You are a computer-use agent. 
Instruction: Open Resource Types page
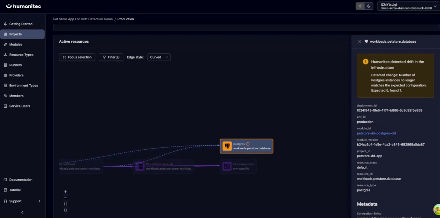23,55
